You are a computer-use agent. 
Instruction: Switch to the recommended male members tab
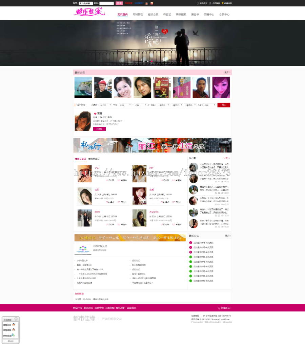click(94, 159)
